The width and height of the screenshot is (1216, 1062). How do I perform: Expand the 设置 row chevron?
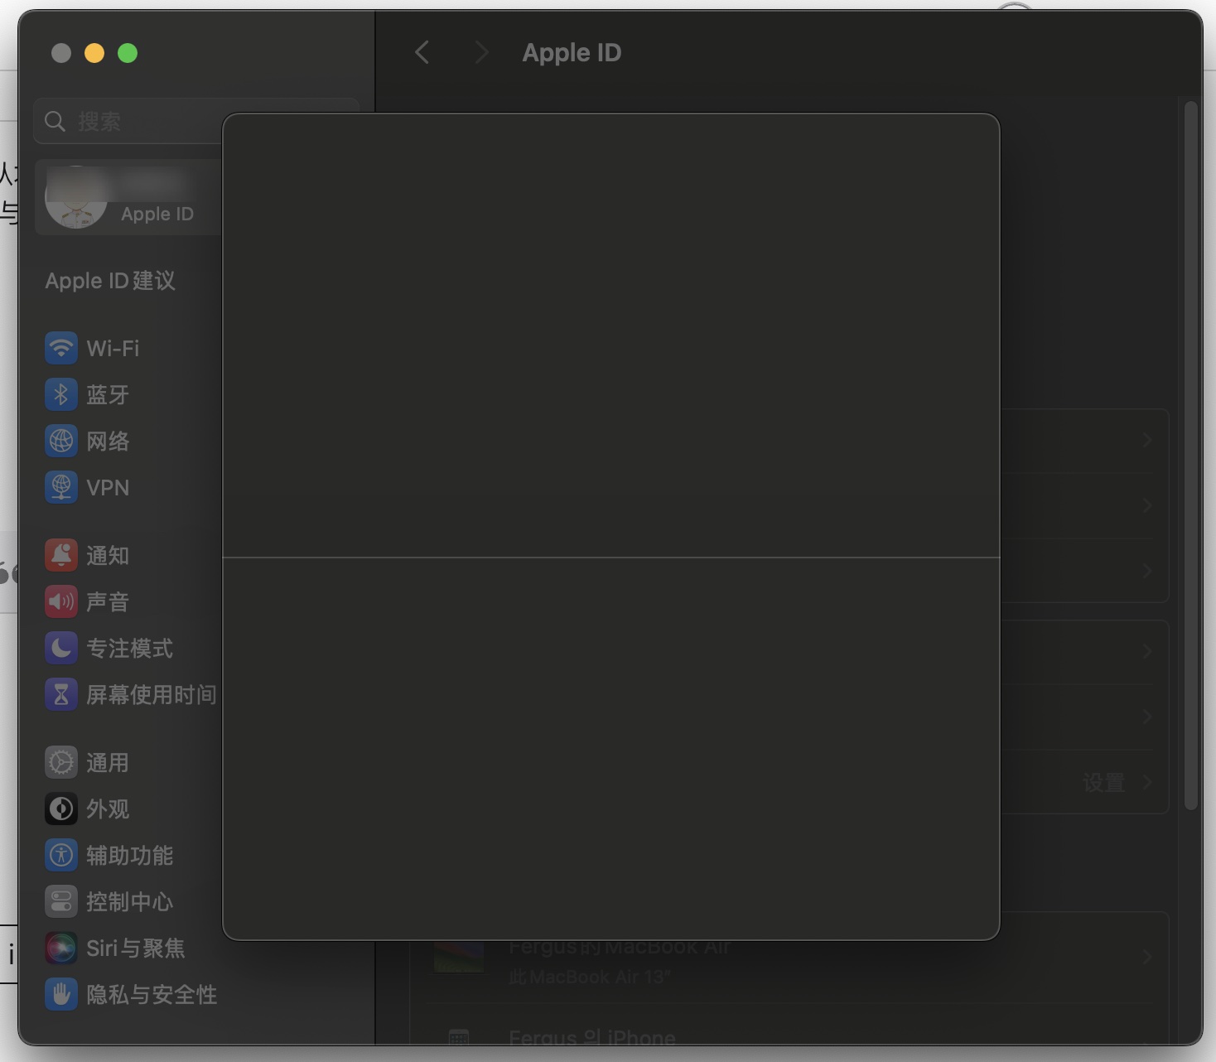[x=1147, y=783]
